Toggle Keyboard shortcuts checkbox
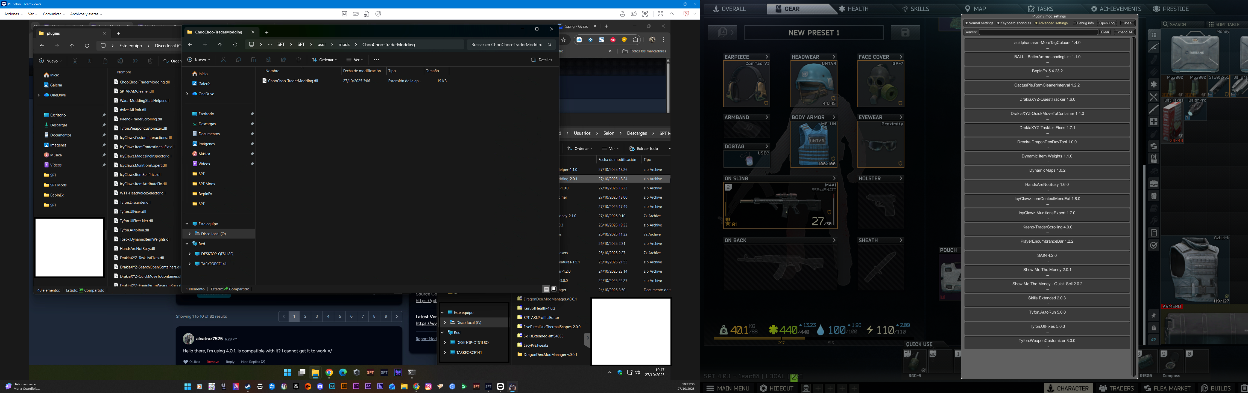This screenshot has width=1248, height=393. (x=998, y=23)
